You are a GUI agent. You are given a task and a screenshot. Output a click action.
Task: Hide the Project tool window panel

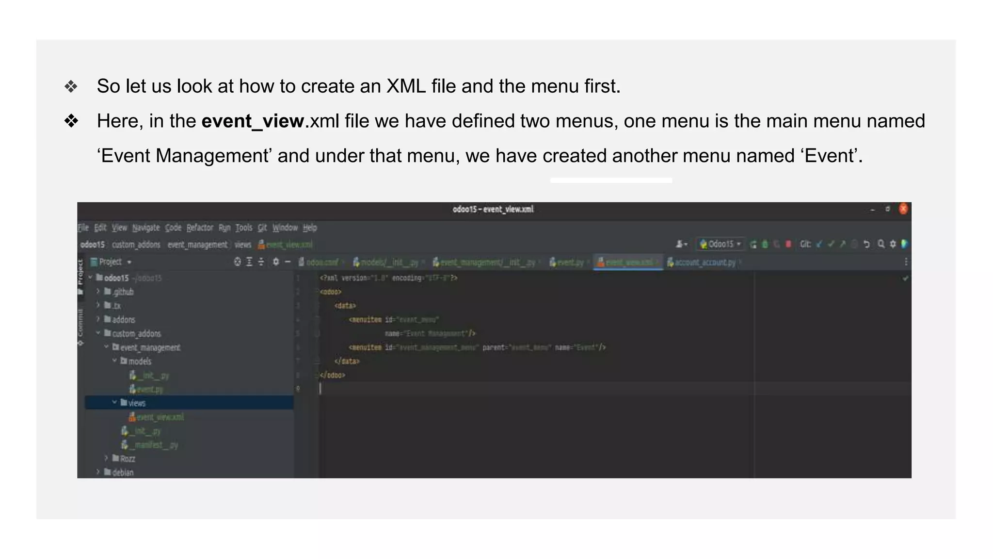pos(288,262)
